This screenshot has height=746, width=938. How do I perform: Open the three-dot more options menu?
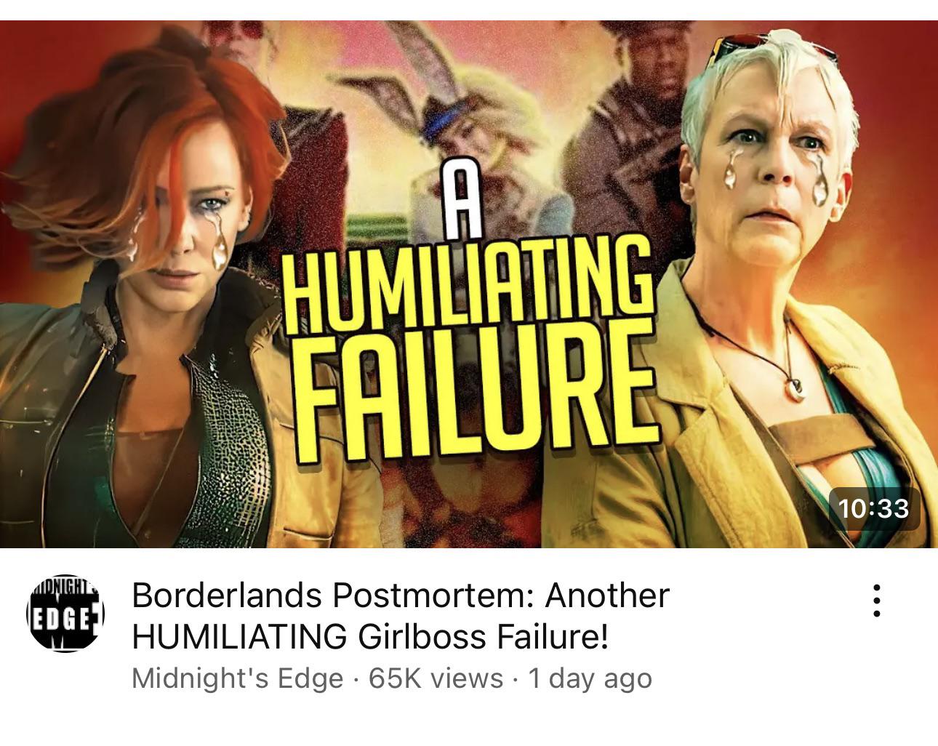point(877,600)
